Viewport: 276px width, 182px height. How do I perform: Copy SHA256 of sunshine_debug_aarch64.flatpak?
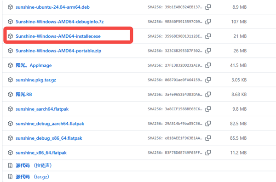click(x=208, y=124)
